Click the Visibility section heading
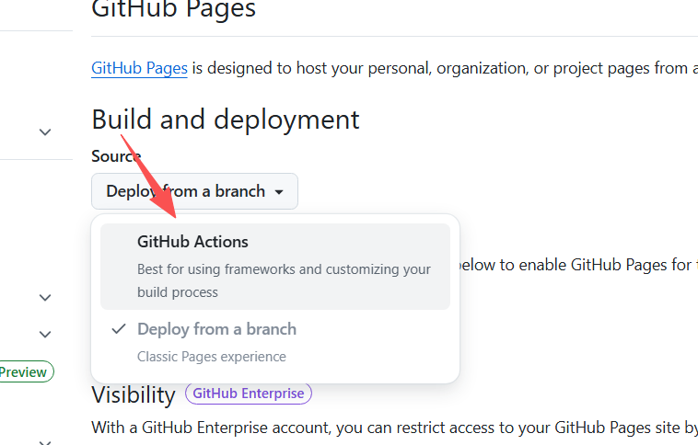The image size is (698, 445). click(134, 394)
